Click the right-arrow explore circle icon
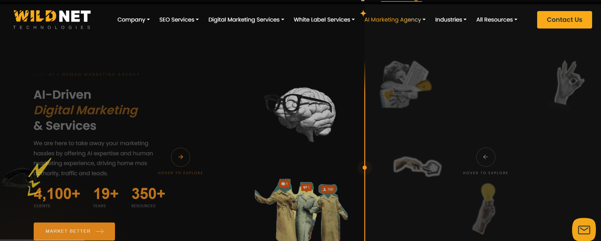The height and width of the screenshot is (241, 601). tap(180, 157)
